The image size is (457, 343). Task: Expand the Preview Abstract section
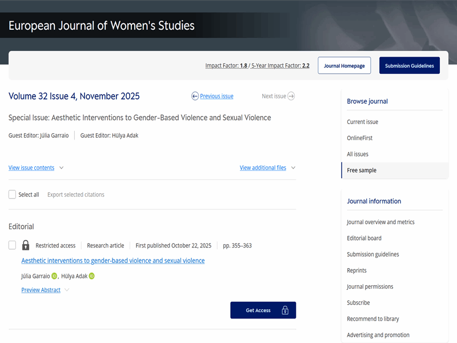tap(45, 290)
